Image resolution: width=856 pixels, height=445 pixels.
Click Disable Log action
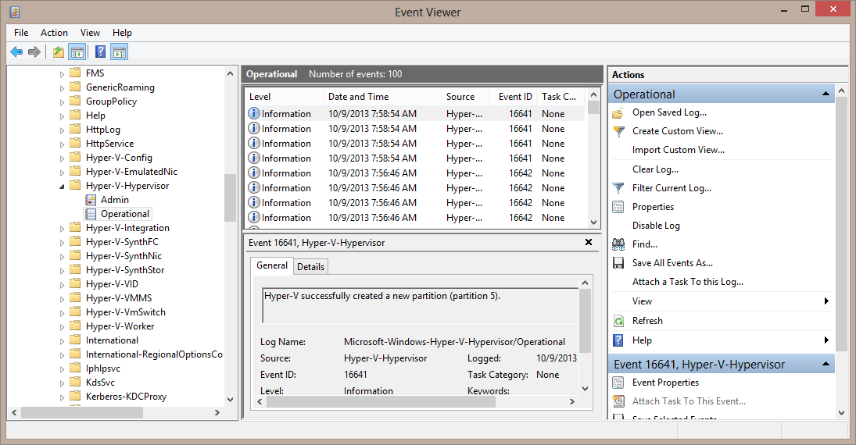coord(656,226)
